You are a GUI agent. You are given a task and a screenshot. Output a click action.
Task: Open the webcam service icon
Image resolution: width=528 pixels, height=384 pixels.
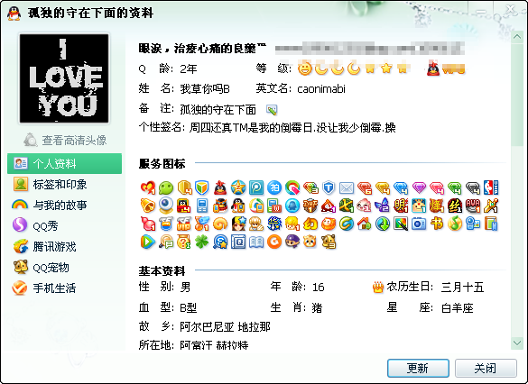click(166, 206)
